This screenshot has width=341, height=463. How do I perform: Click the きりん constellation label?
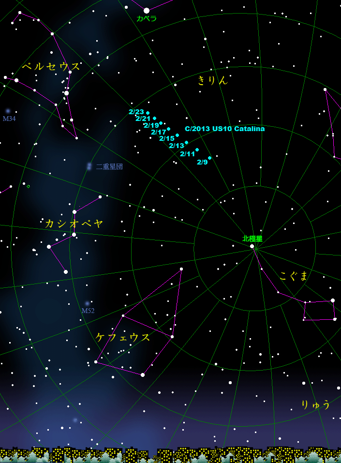pyautogui.click(x=212, y=80)
